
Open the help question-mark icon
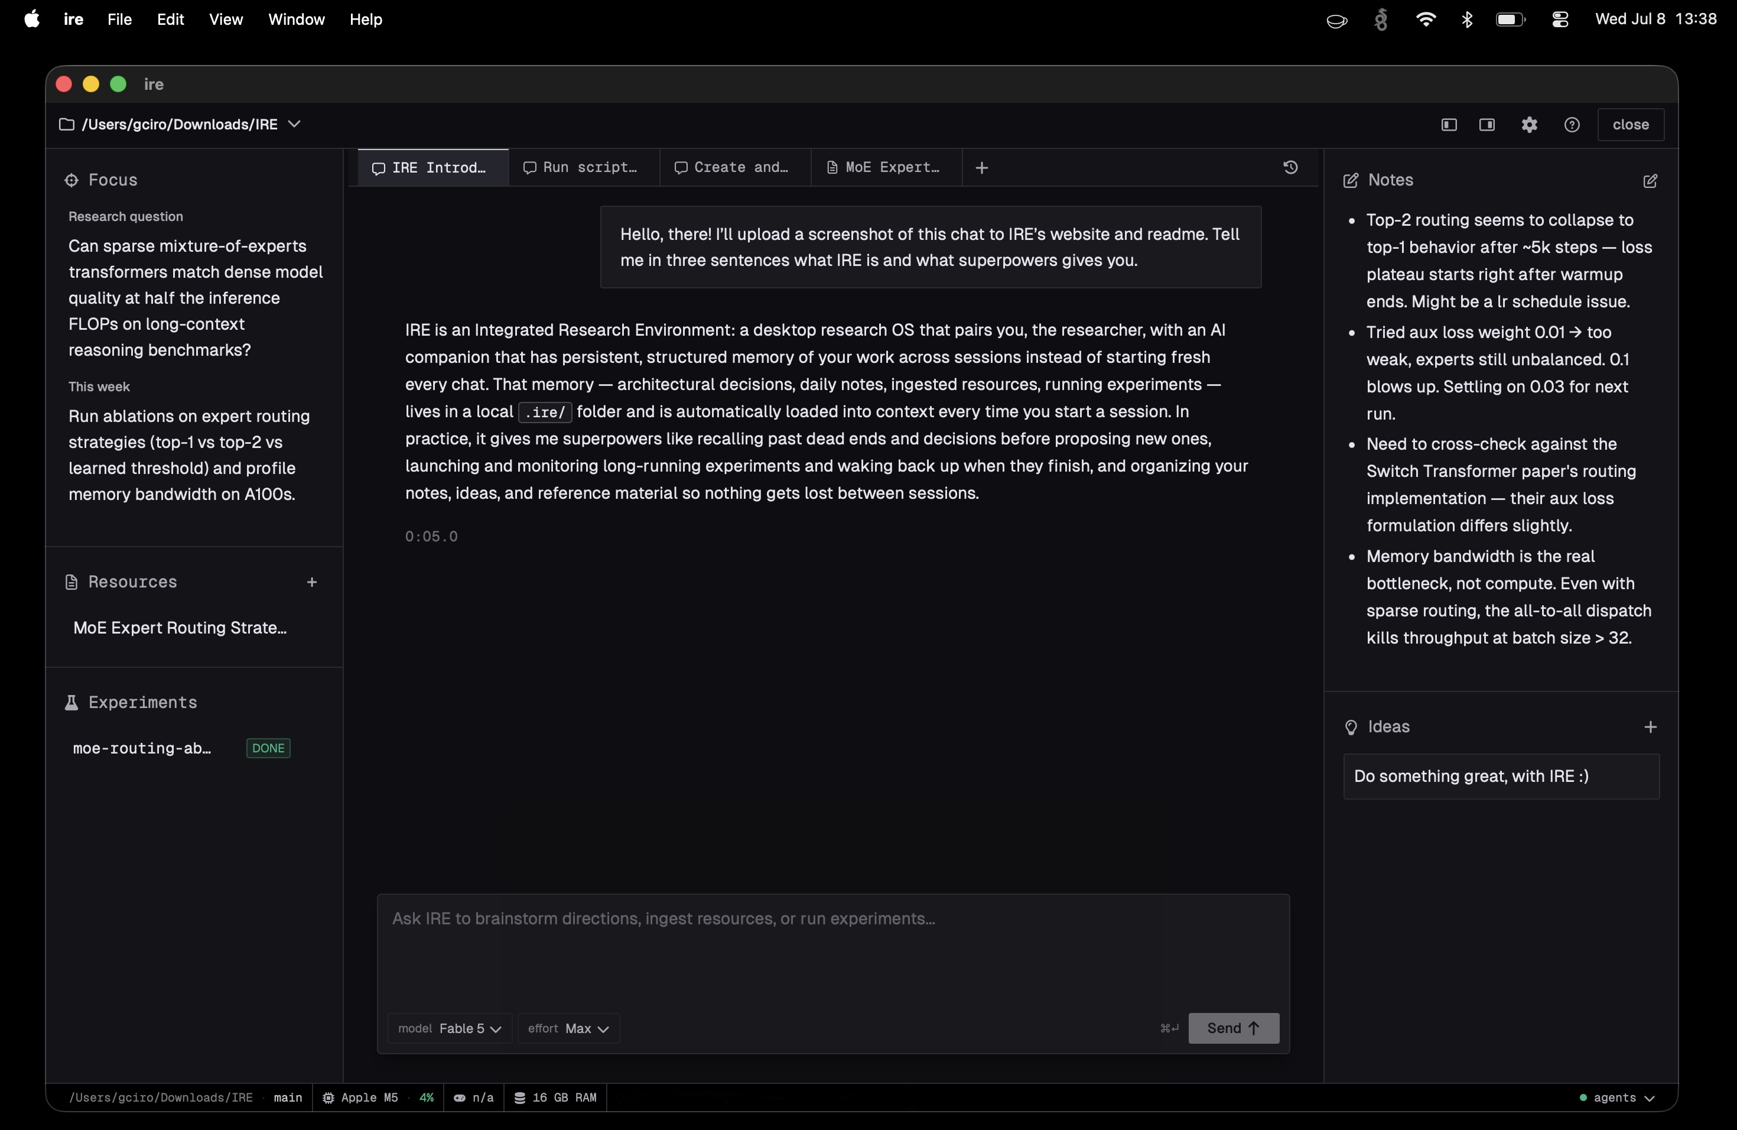[1572, 125]
